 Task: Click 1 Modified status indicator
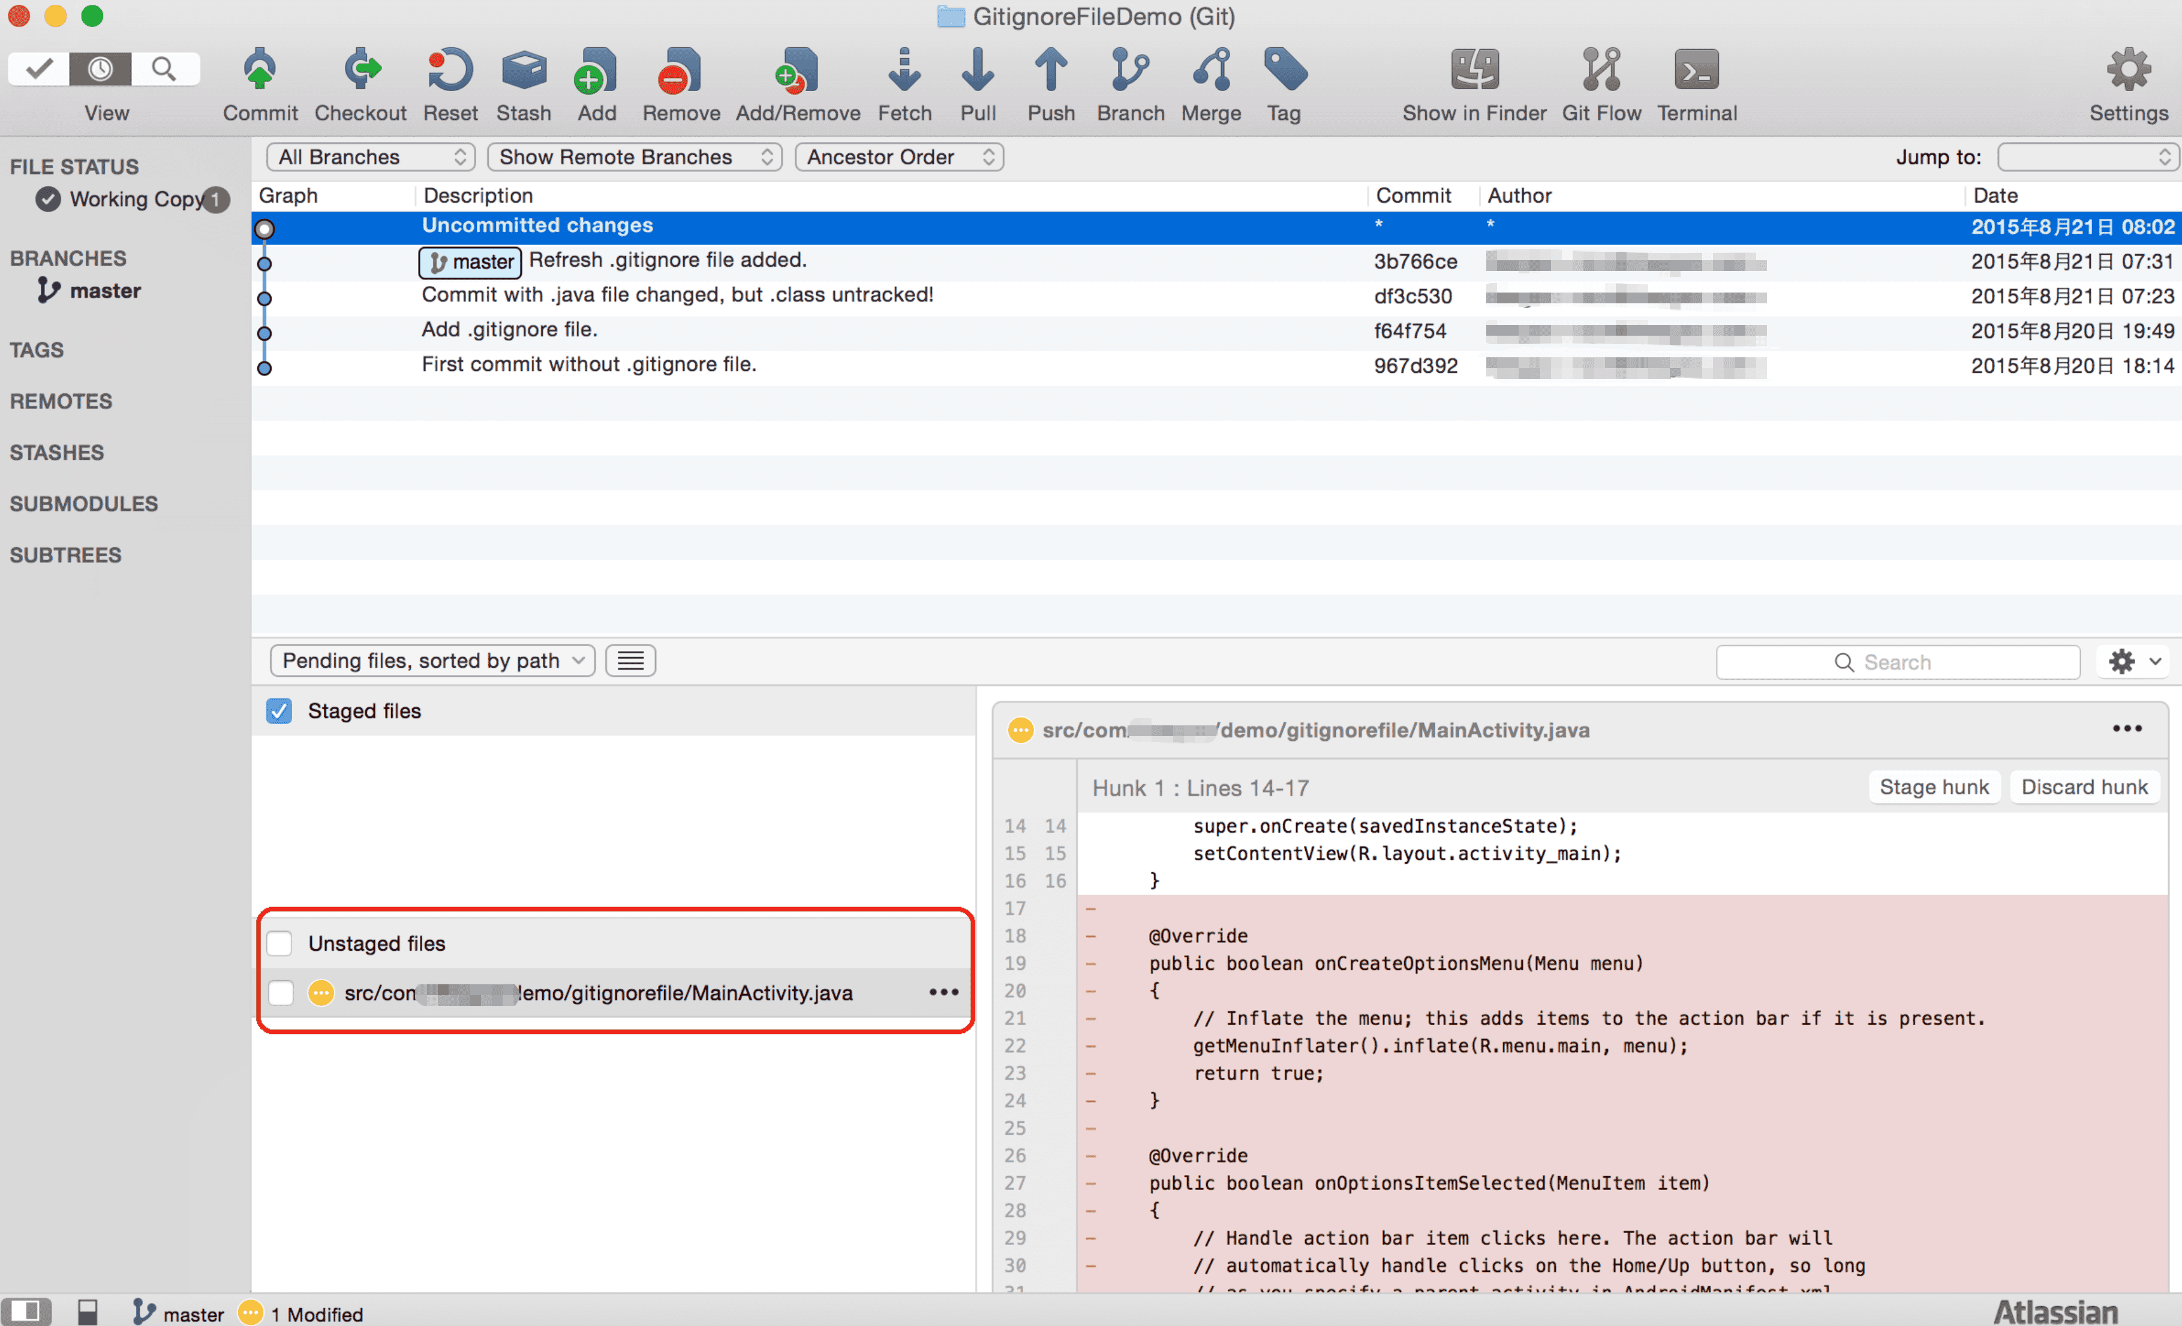(301, 1313)
